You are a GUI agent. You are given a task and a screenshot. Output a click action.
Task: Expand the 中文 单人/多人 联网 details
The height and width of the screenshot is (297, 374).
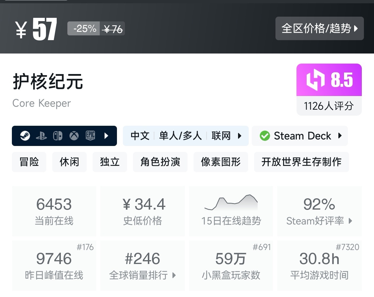click(240, 136)
